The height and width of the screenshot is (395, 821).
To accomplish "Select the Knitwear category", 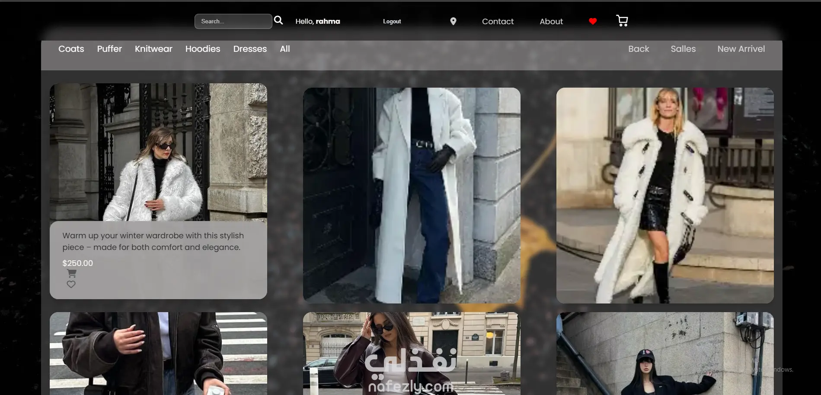I will 153,49.
